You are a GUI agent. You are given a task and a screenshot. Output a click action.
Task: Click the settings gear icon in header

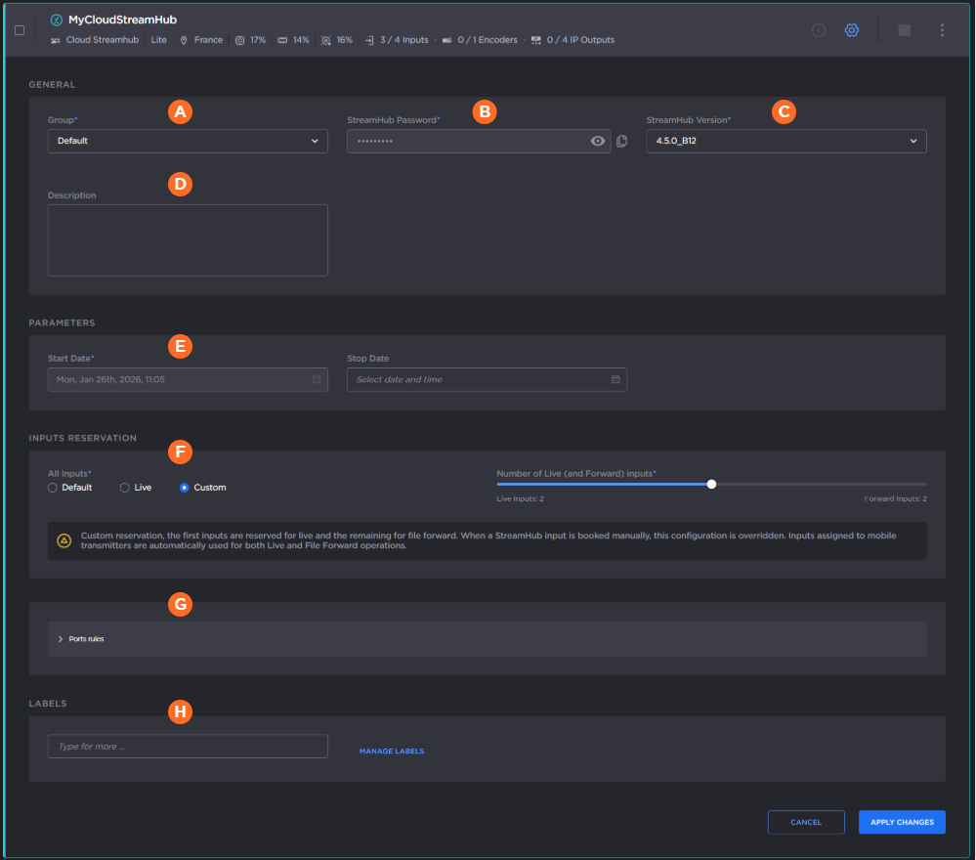click(851, 30)
